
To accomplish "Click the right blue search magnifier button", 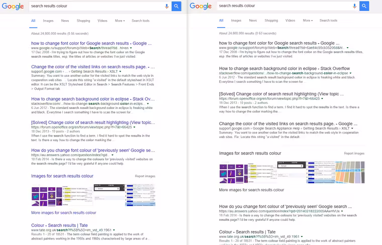I will (x=364, y=6).
